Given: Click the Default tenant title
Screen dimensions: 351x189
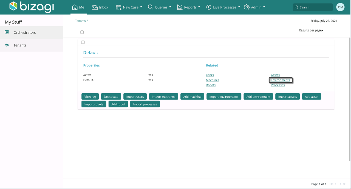Looking at the screenshot, I should point(90,53).
